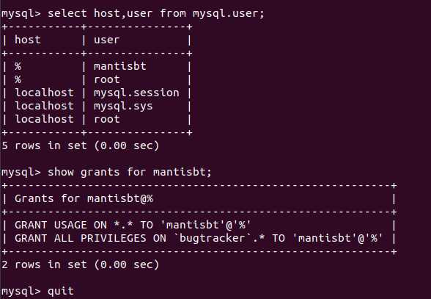Click 'localhost' host beside mysql.session

pos(44,93)
